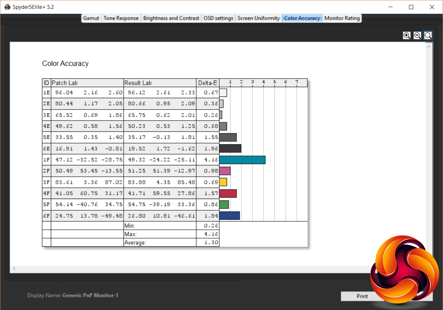
Task: Click the dark blue 6F color bar
Action: pyautogui.click(x=229, y=216)
